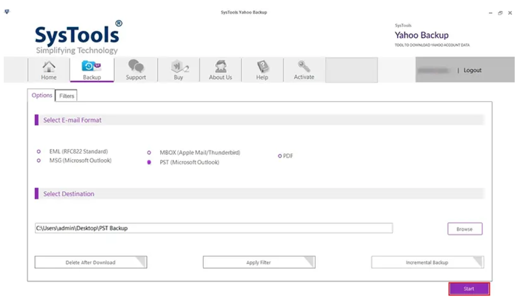Select EML (RFC822 Standard) format
The height and width of the screenshot is (304, 519).
coord(39,151)
